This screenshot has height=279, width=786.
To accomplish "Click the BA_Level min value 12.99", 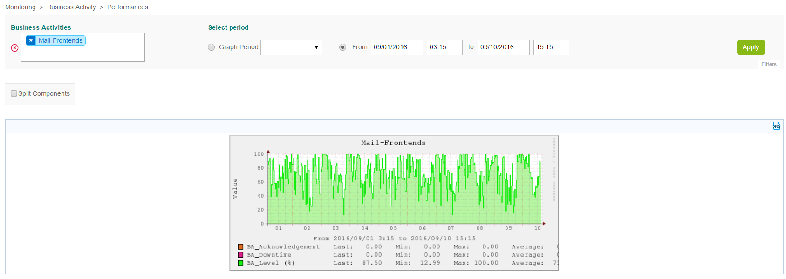I will tap(430, 263).
